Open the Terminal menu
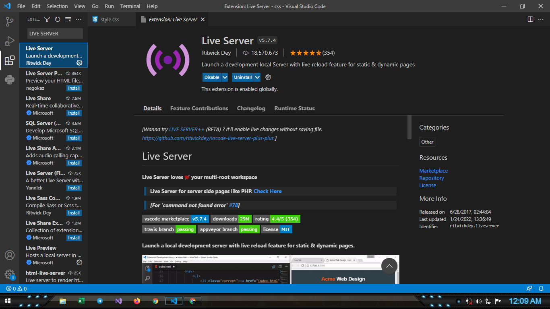 click(x=130, y=6)
